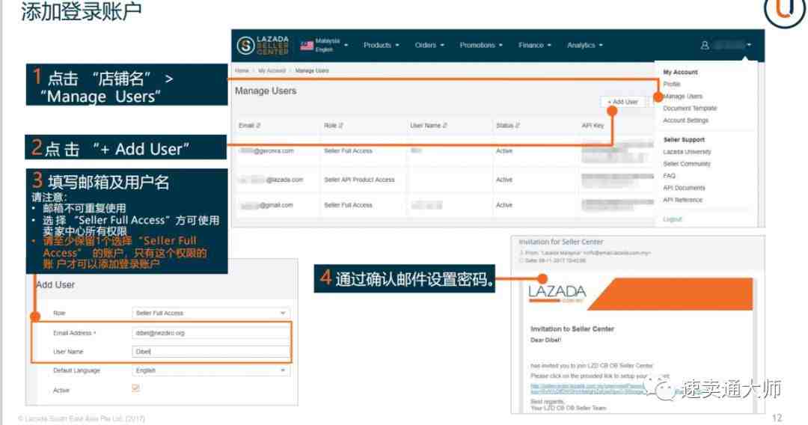Image resolution: width=808 pixels, height=425 pixels.
Task: Select the @gmail.com email row cell
Action: click(x=267, y=205)
